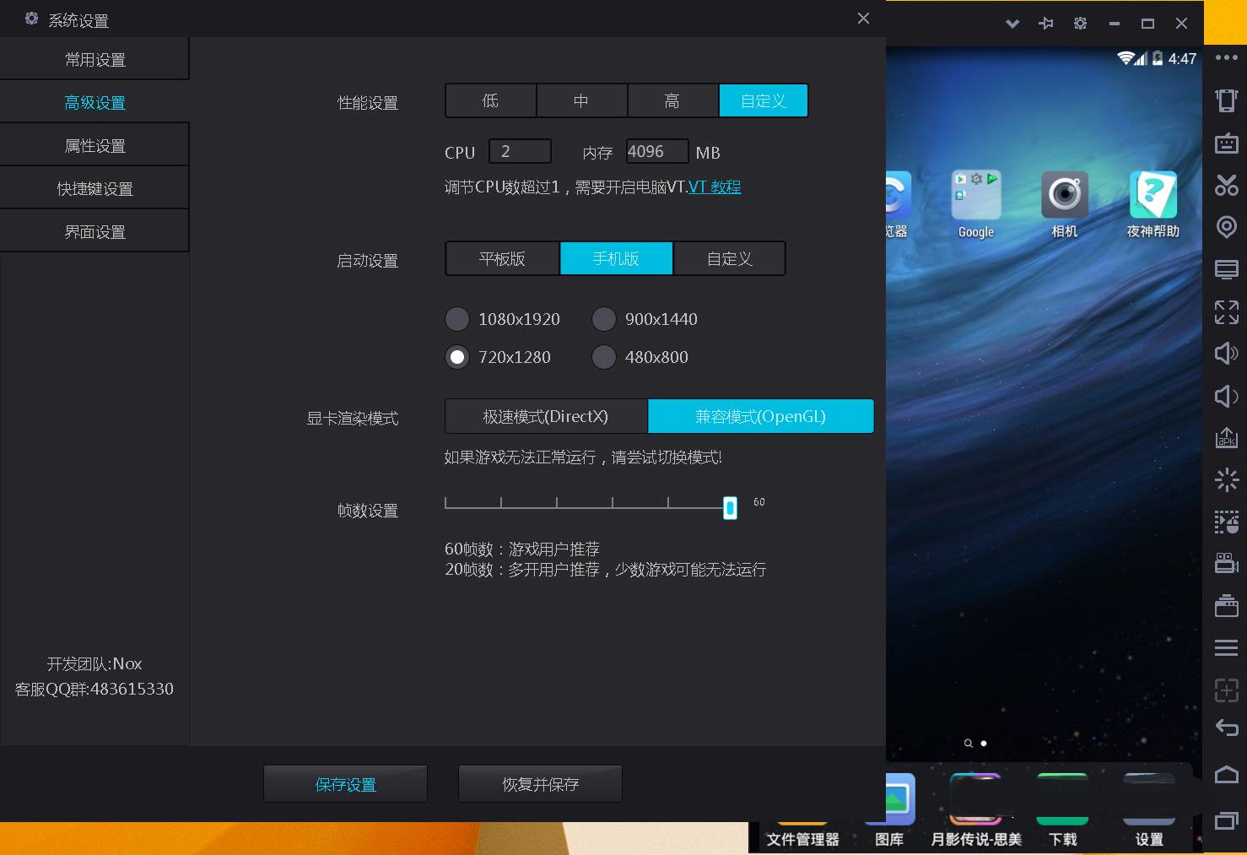
Task: Click the Android back arrow icon
Action: (1226, 728)
